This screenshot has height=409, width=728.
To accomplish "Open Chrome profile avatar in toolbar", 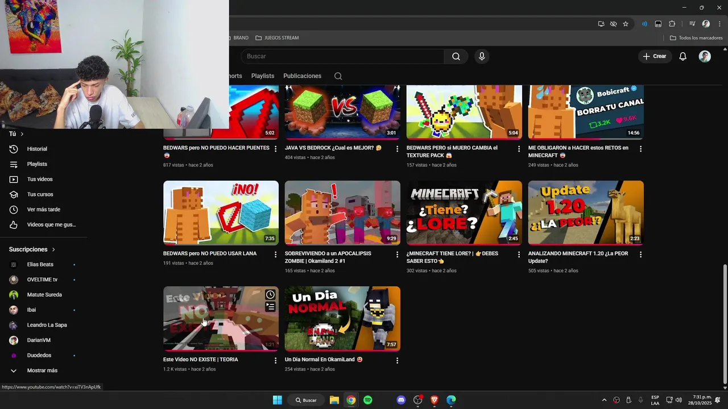I will click(x=706, y=24).
